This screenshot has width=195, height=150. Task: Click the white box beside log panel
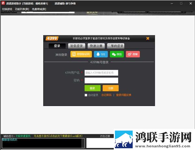click(x=100, y=143)
